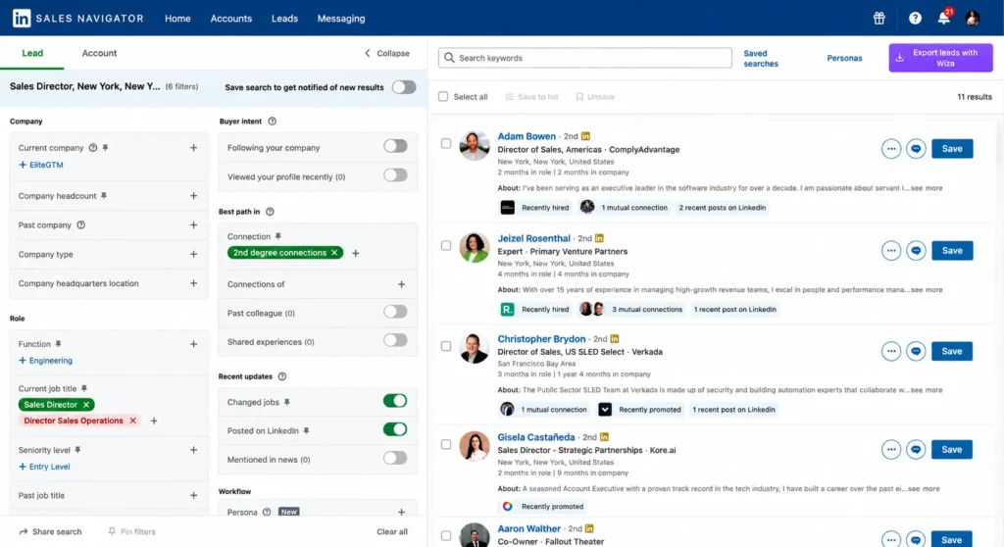Click the Current company help icon

tap(93, 148)
